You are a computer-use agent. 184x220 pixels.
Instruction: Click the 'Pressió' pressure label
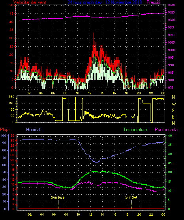pyautogui.click(x=154, y=2)
